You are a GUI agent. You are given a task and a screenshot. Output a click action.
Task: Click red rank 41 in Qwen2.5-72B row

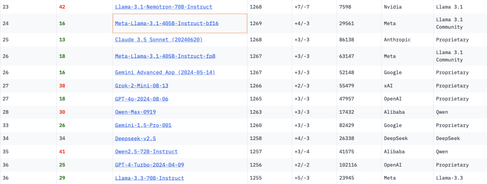point(62,152)
